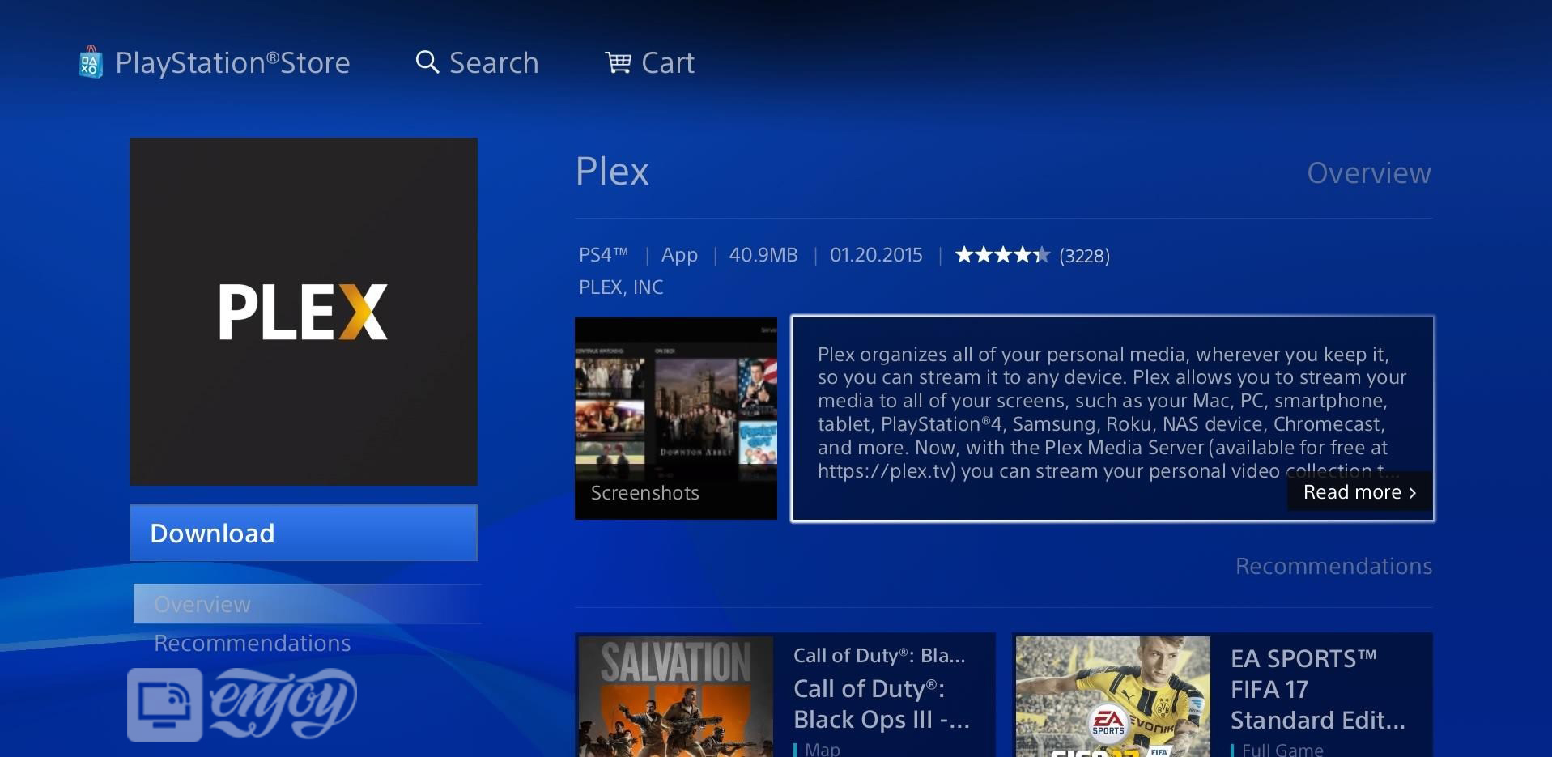Click the star rating for Plex

pos(1002,255)
